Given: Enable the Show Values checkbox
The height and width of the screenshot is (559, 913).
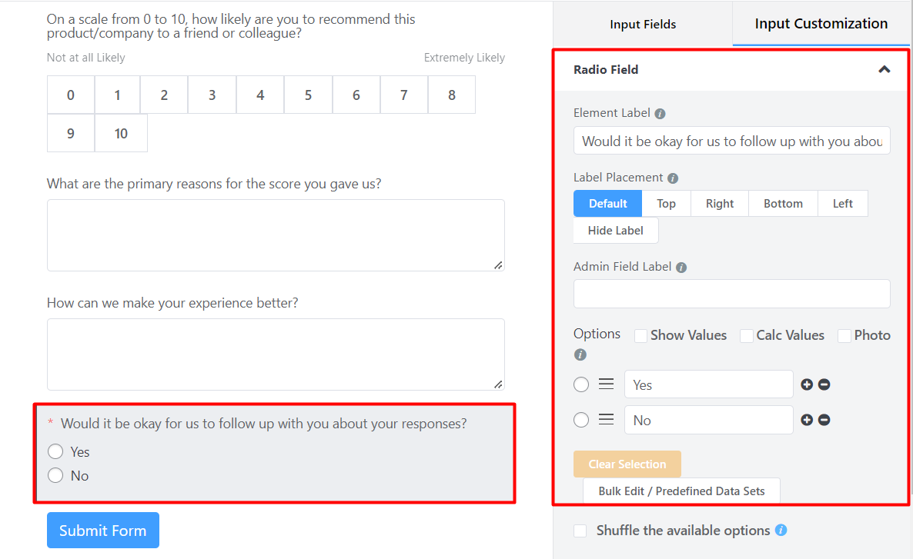Looking at the screenshot, I should pyautogui.click(x=640, y=335).
